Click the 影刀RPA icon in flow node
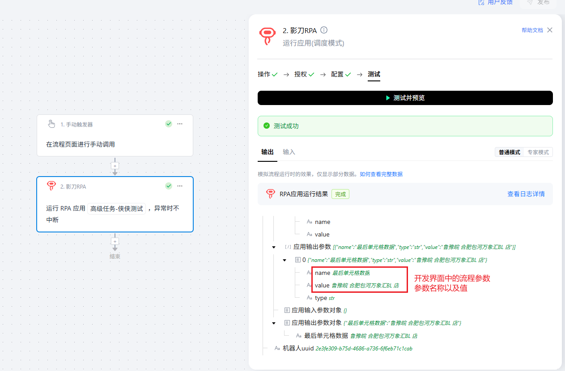565x371 pixels. pos(51,186)
